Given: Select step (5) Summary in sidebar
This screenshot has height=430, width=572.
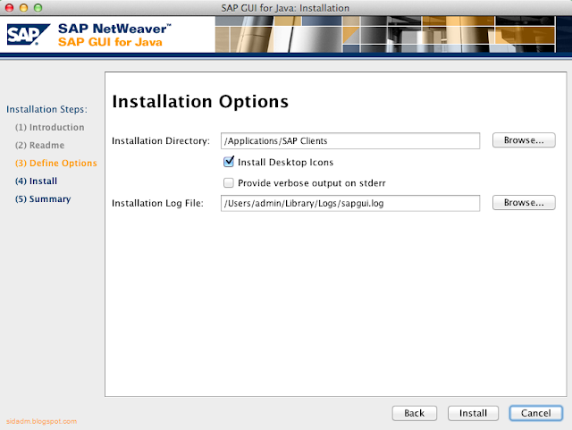Looking at the screenshot, I should (43, 199).
